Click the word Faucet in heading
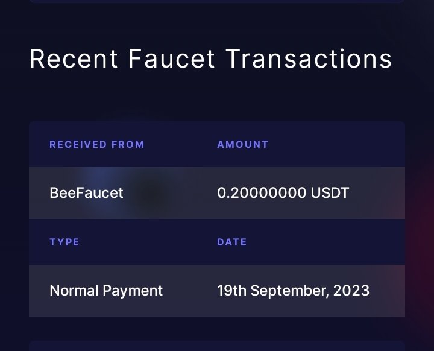434x351 pixels. (172, 58)
